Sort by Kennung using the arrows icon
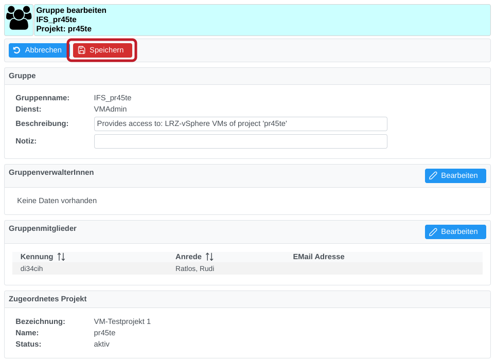496x362 pixels. 61,257
